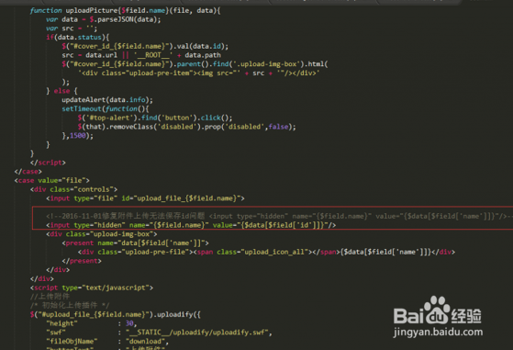Click the 'setTimeout(function(){' line
The height and width of the screenshot is (350, 513).
point(106,108)
